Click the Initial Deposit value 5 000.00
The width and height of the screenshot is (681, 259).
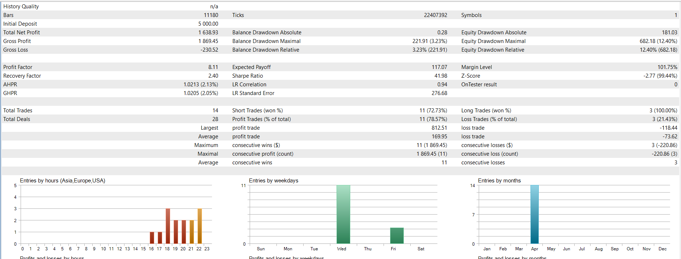tap(208, 24)
